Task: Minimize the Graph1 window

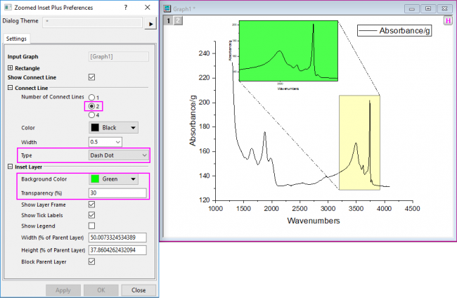Action: 411,8
